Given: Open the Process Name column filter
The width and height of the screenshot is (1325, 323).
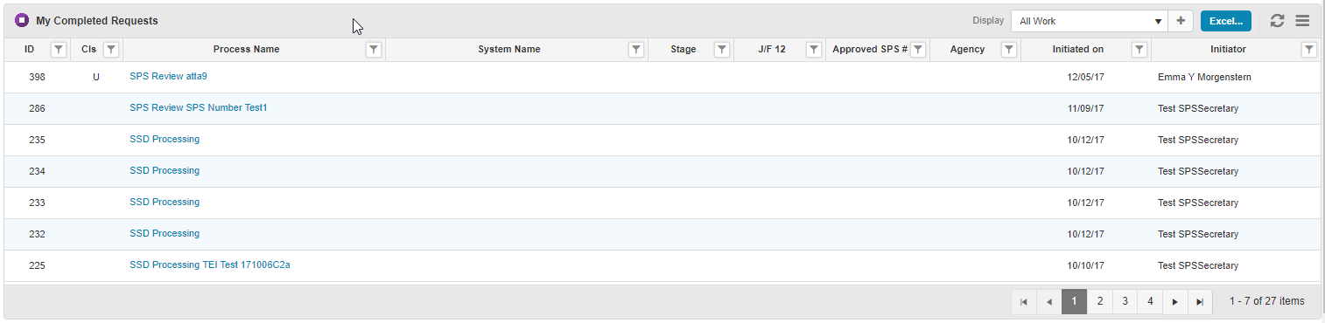Looking at the screenshot, I should click(374, 50).
